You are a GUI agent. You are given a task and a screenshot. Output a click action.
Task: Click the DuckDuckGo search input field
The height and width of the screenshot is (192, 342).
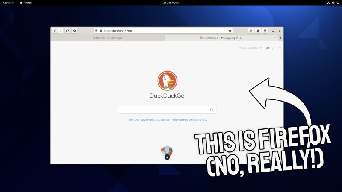(164, 110)
